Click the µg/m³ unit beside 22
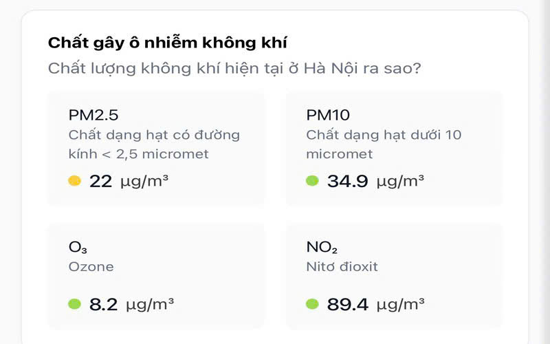 point(144,182)
